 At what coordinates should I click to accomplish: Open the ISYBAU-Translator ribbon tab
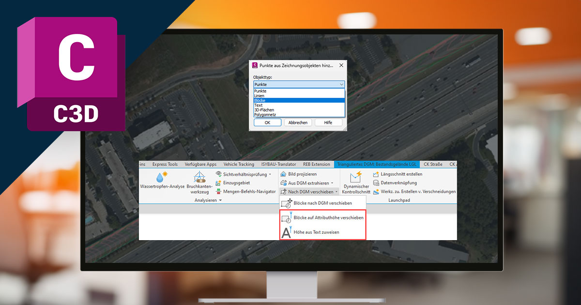tap(278, 164)
